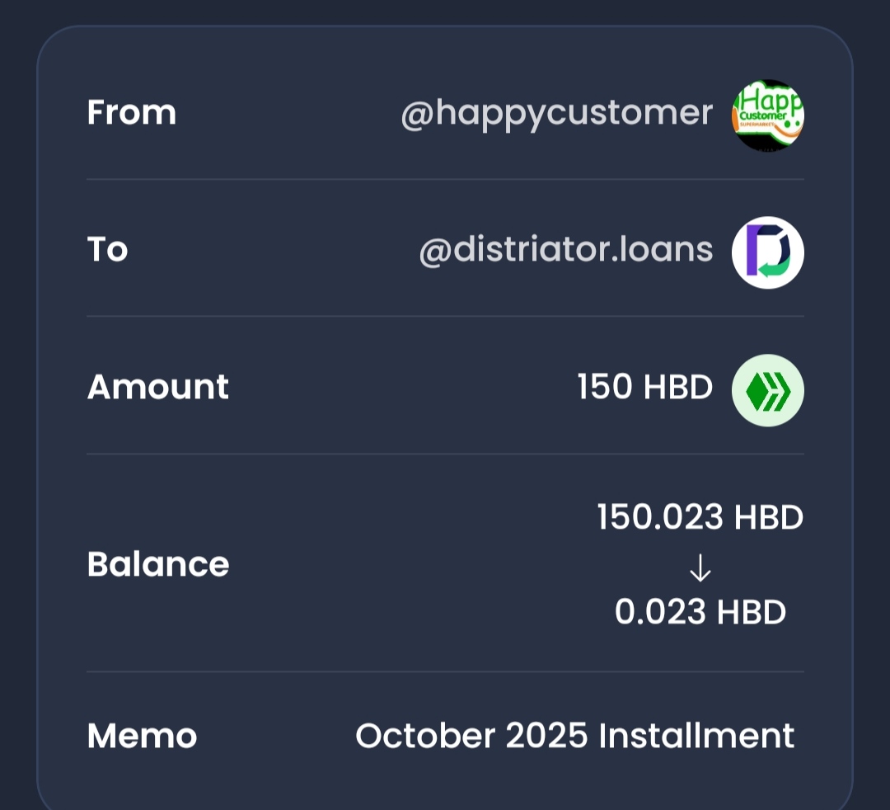Image resolution: width=890 pixels, height=810 pixels.
Task: Click the remaining balance of 0.023 HBD
Action: [700, 612]
